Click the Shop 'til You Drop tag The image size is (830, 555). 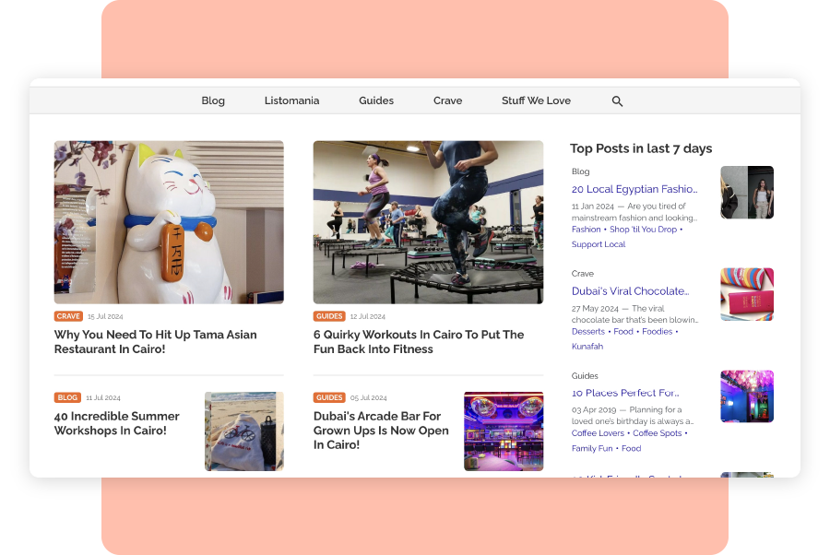point(643,229)
